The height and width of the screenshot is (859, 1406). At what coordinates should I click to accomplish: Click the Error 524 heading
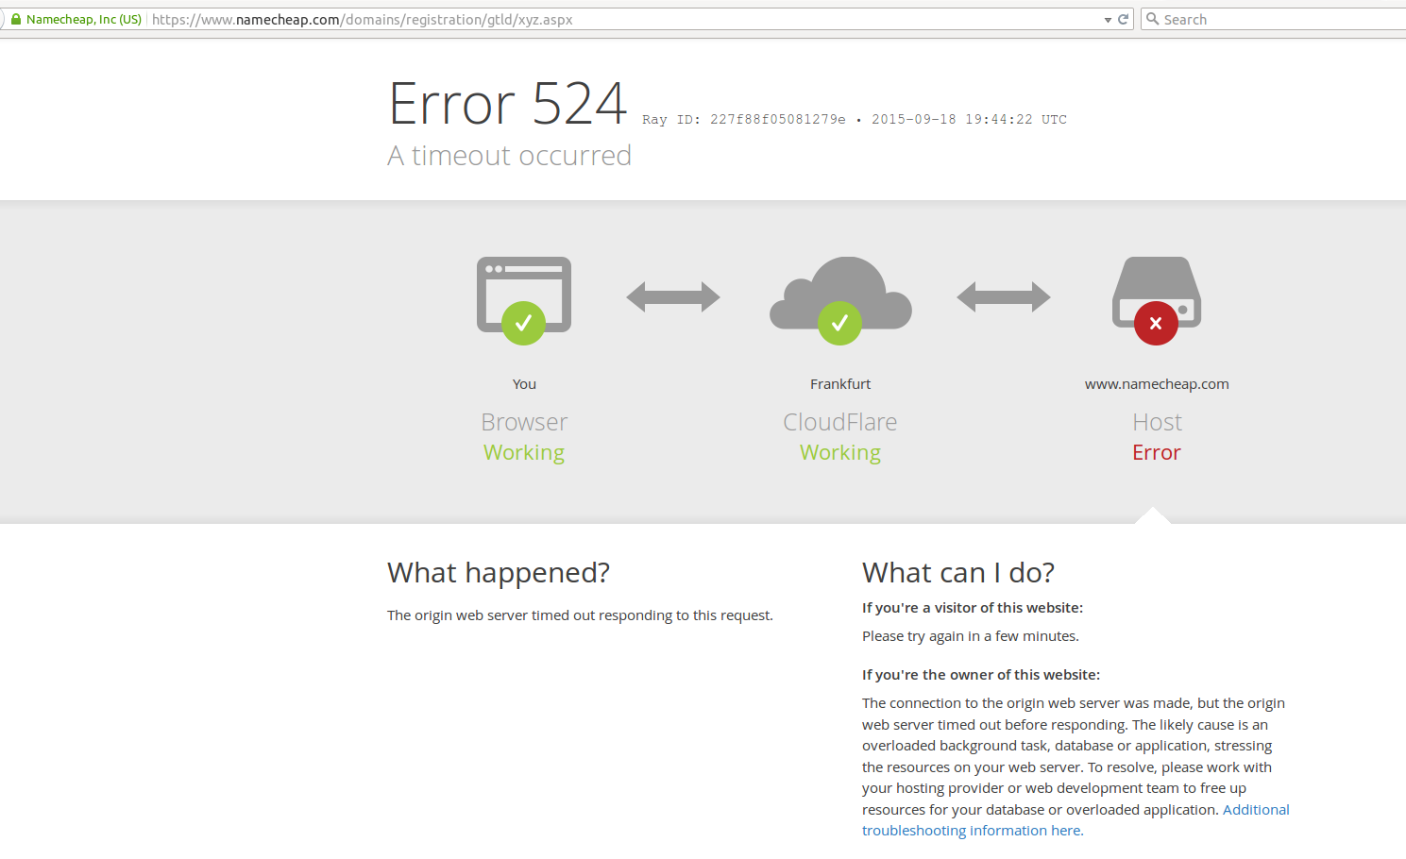coord(508,103)
